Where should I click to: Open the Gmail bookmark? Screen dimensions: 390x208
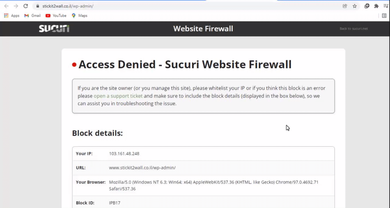[32, 16]
